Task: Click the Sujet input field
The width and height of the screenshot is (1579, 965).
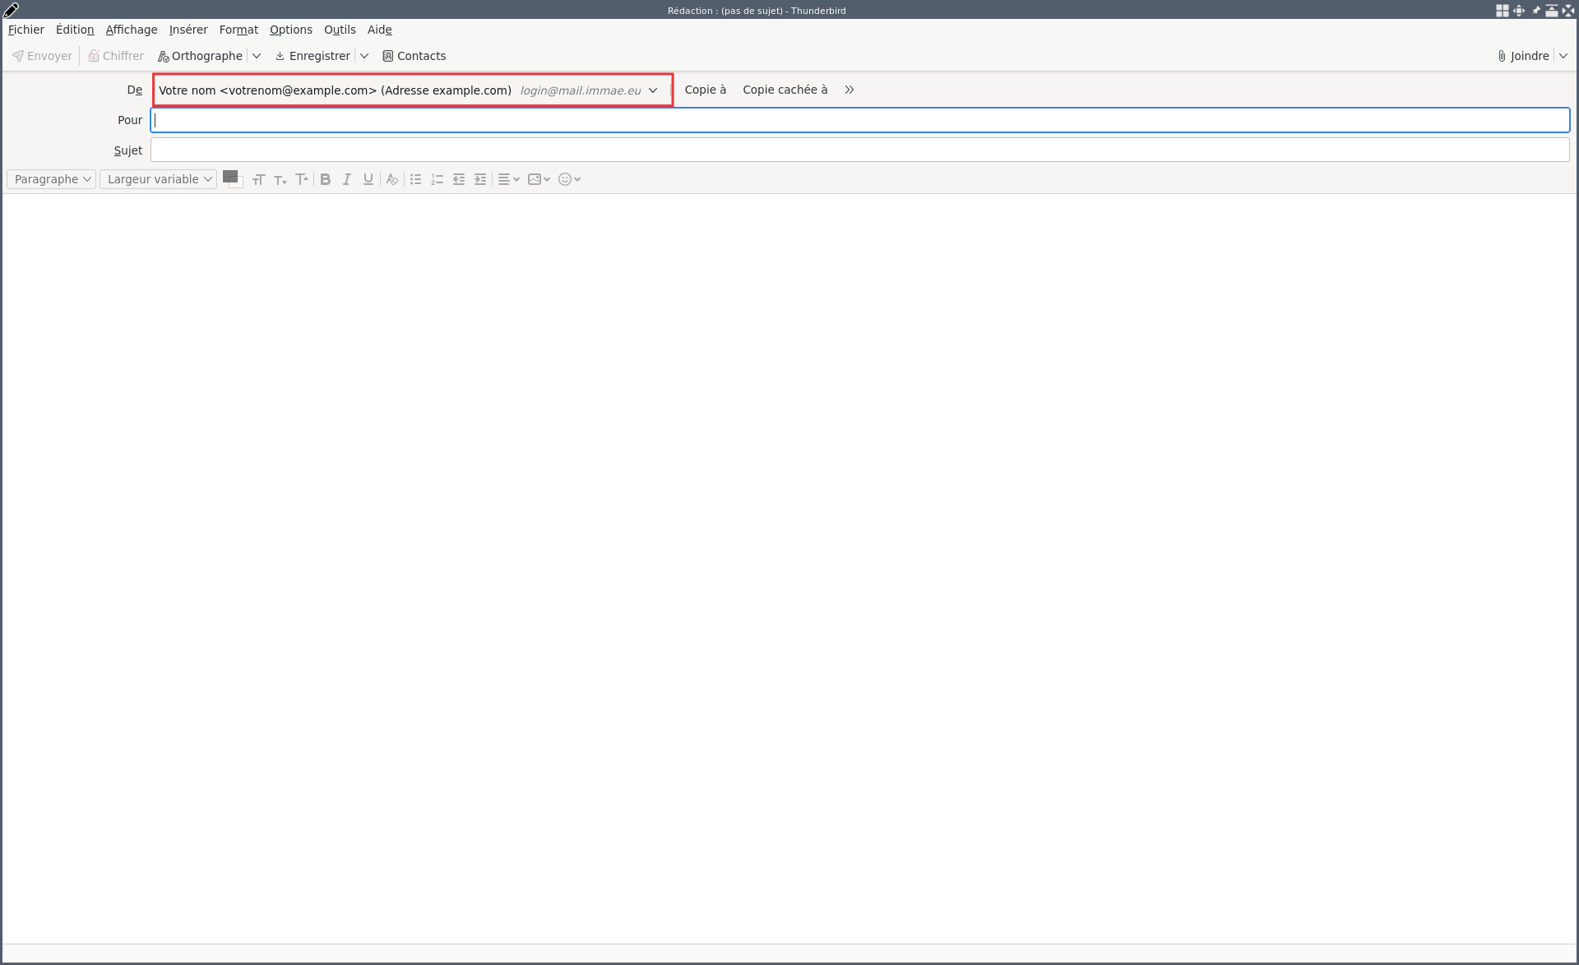Action: (860, 150)
